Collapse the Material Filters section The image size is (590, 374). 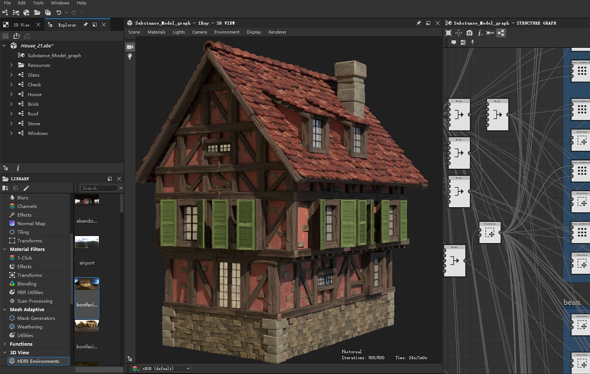[4, 249]
